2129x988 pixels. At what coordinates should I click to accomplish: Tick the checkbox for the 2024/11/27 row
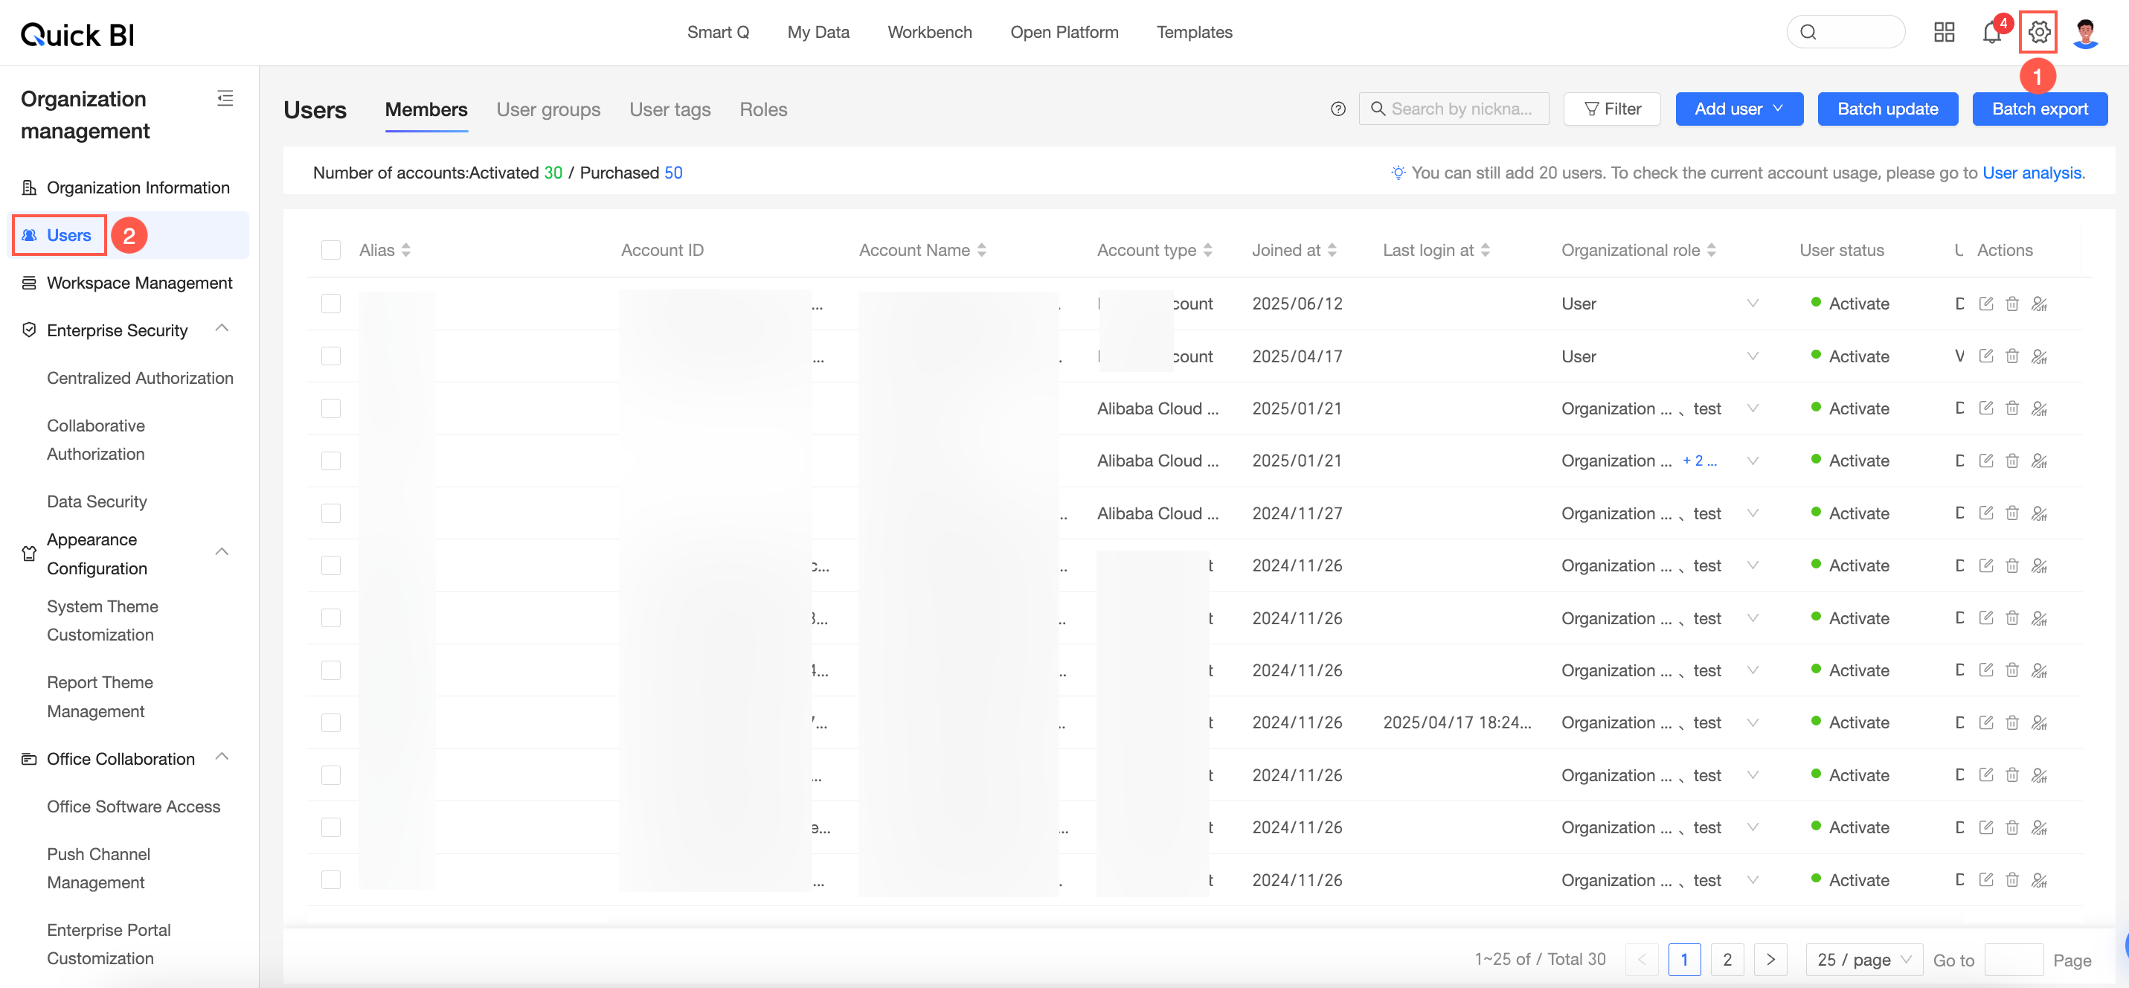click(330, 513)
